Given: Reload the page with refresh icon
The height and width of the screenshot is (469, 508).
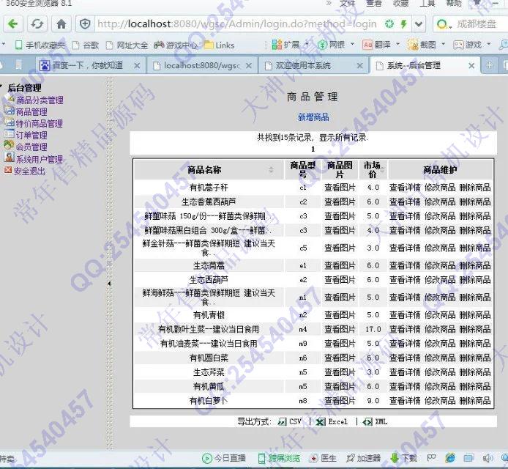Looking at the screenshot, I should (37, 24).
